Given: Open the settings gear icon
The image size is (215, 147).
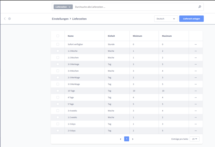Looking at the screenshot, I should coord(10,19).
